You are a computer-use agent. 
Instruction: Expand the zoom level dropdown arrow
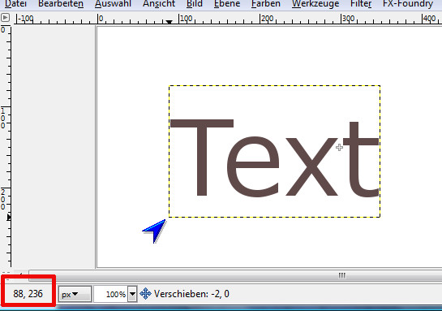click(132, 294)
